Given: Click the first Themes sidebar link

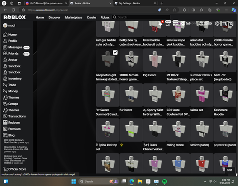Looking at the screenshot, I should coord(14,98).
